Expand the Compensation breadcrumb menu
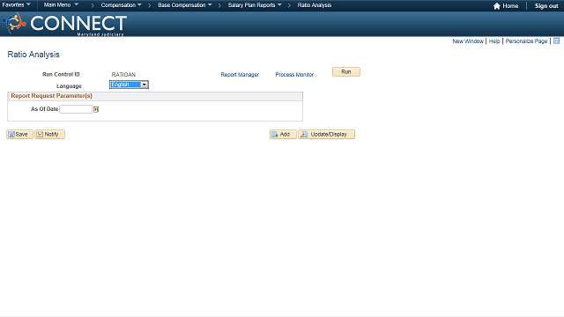The height and width of the screenshot is (317, 564). 122,5
